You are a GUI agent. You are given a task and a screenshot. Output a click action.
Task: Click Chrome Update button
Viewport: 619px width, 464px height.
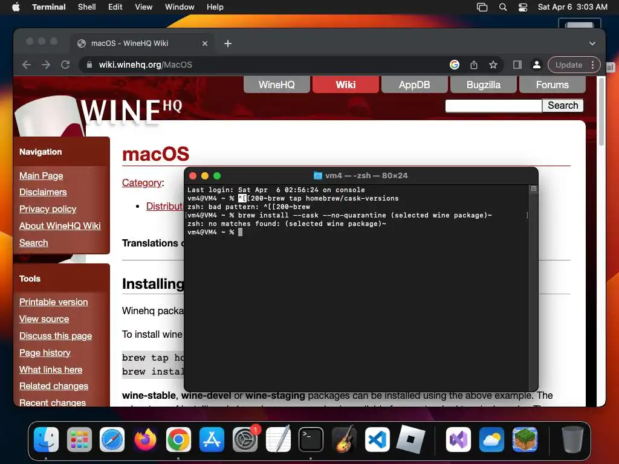[x=569, y=65]
